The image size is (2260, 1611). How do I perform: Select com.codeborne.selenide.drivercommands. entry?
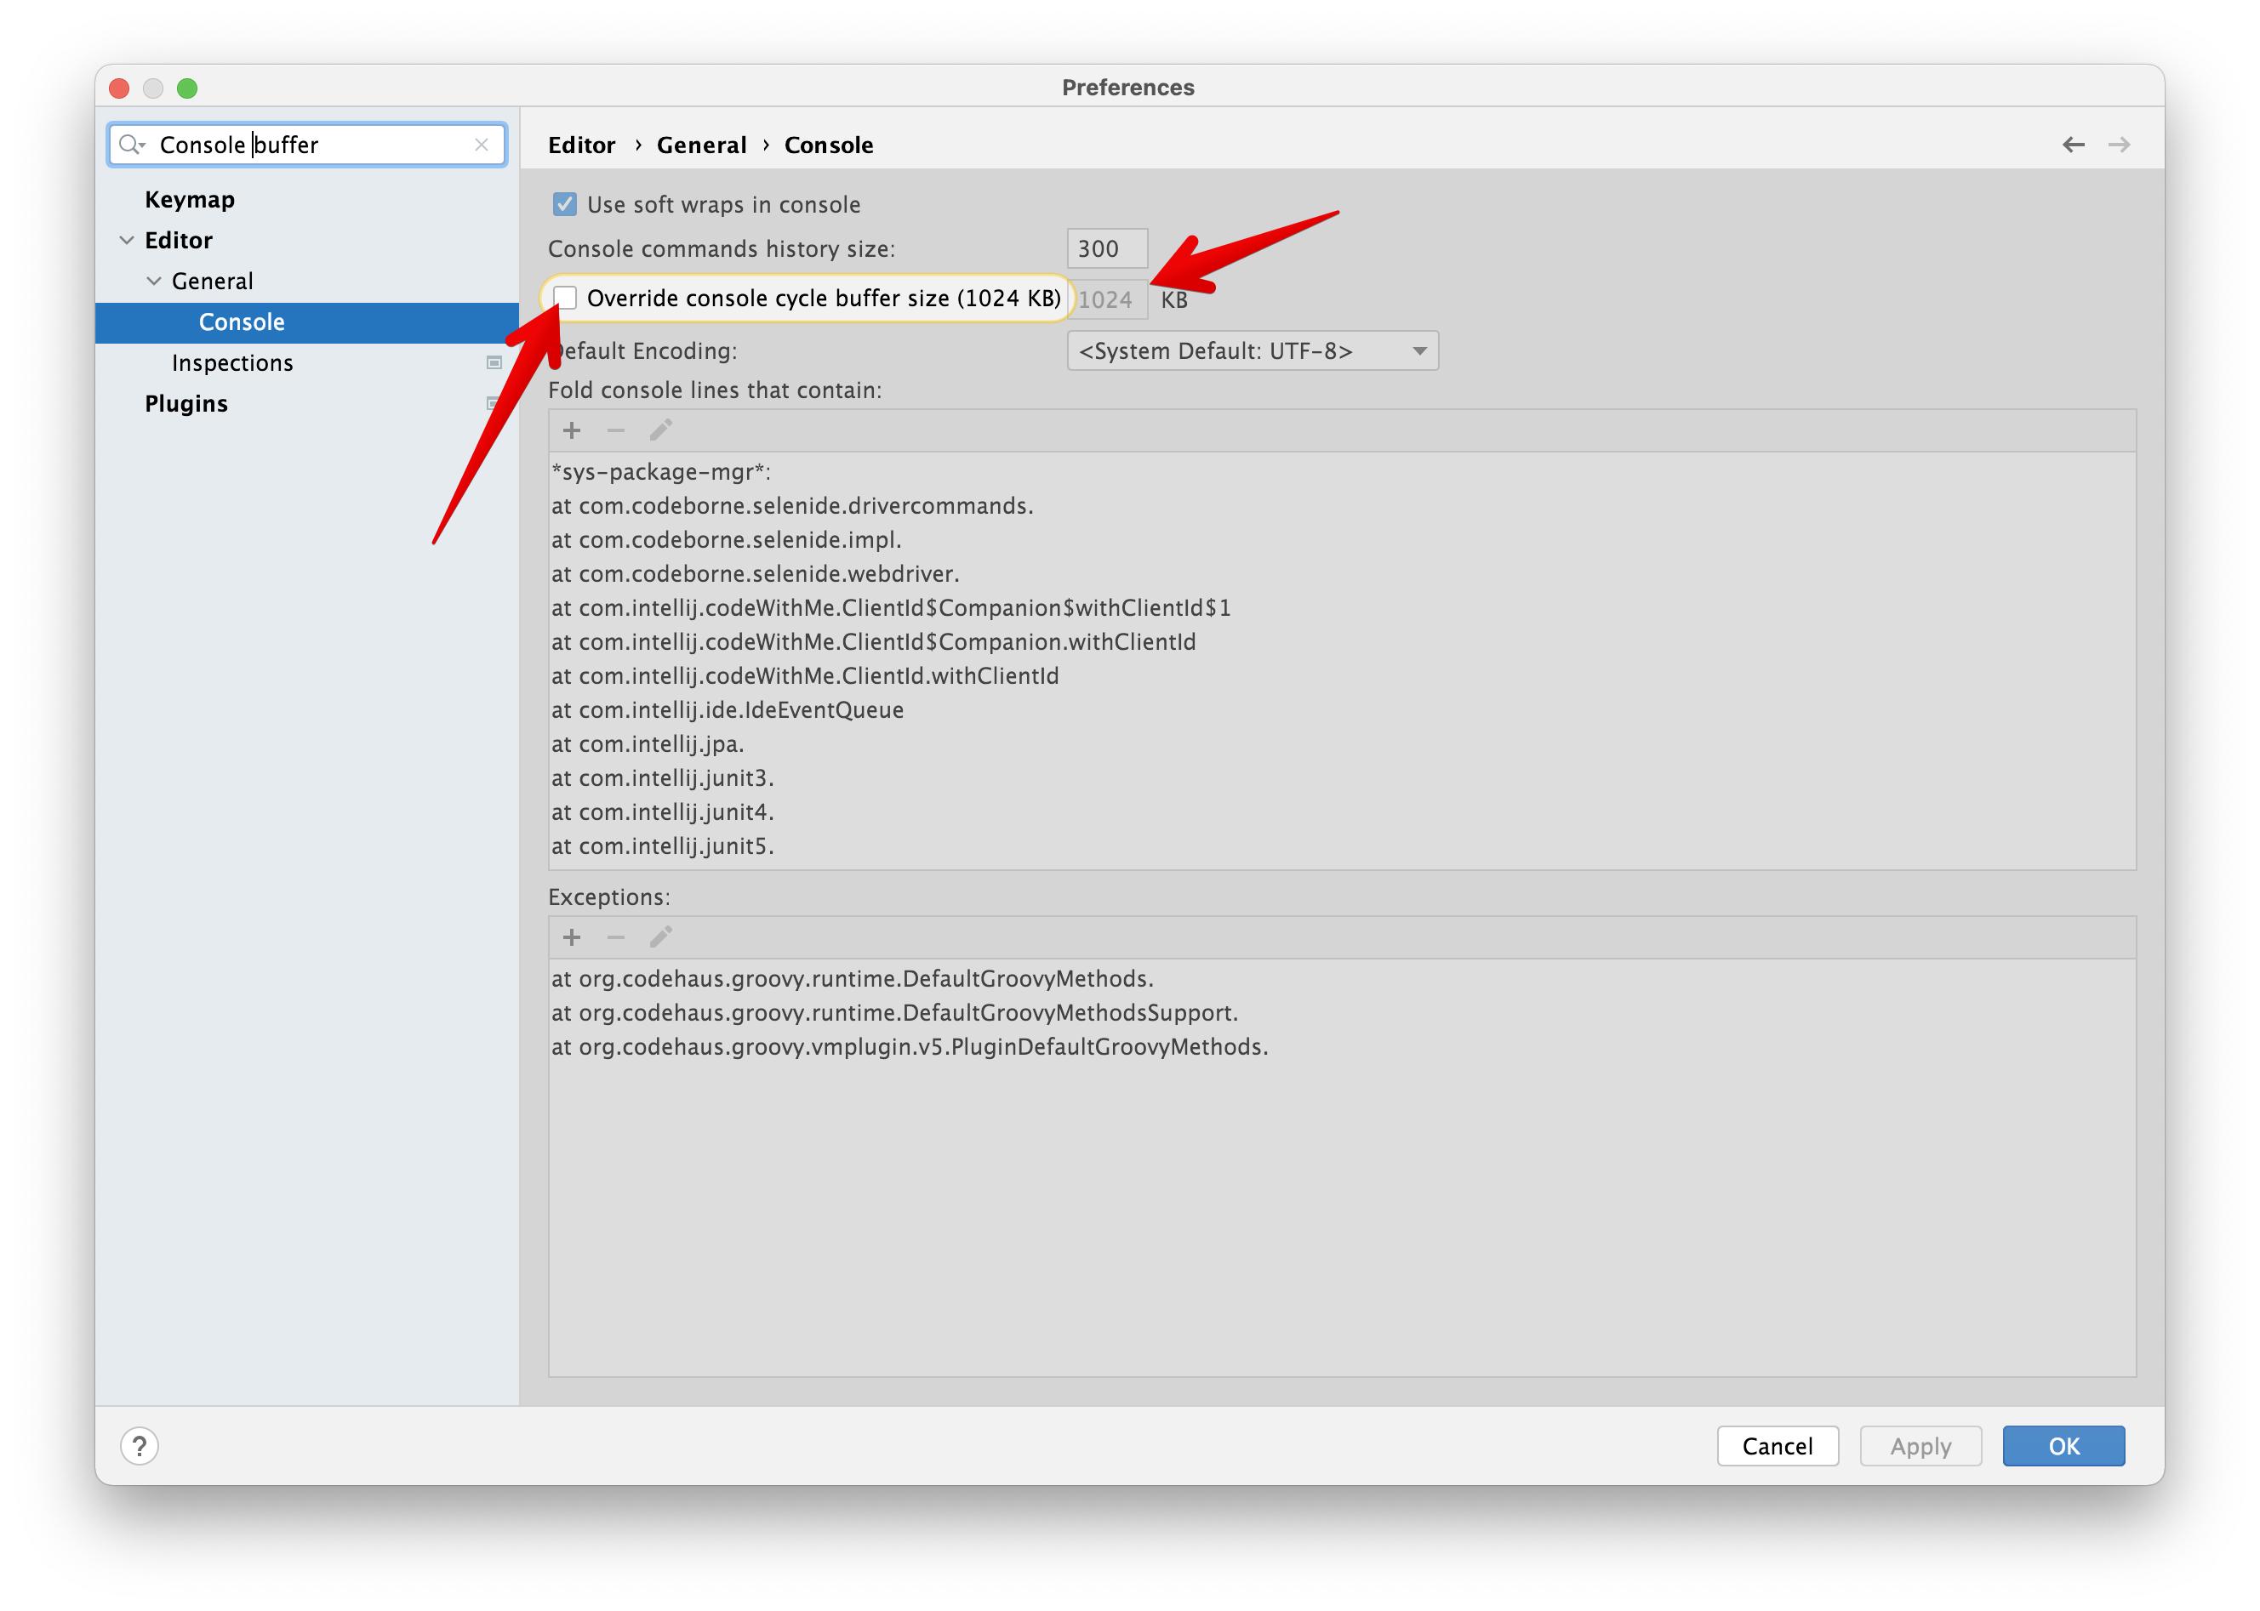pyautogui.click(x=791, y=506)
